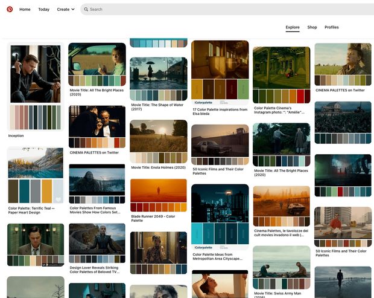Click olive brown swatch in Terrific Teal palette
374x298 pixels.
point(13,191)
